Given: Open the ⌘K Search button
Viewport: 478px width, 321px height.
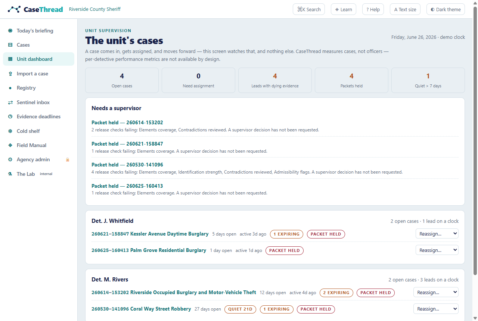Looking at the screenshot, I should click(309, 9).
